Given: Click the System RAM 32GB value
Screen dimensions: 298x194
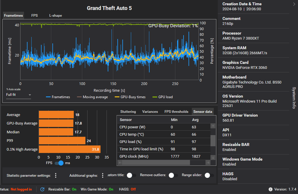Looking at the screenshot, I should tap(245, 53).
